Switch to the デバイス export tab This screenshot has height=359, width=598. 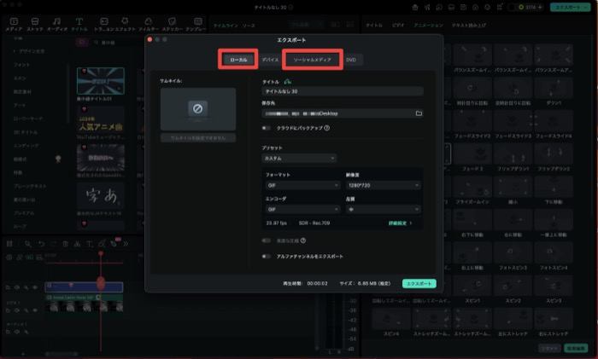point(270,60)
